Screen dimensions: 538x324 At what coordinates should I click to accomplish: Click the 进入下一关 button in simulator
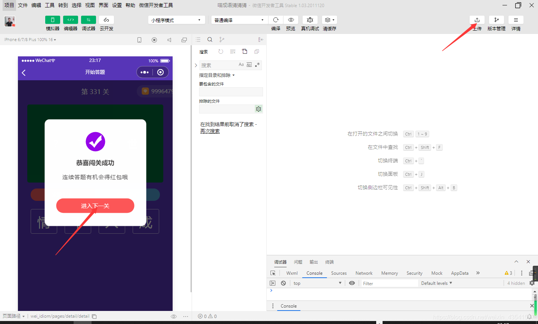pyautogui.click(x=95, y=206)
